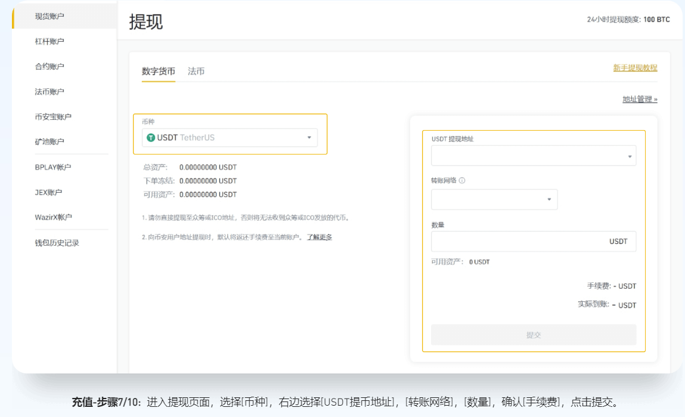Open the USDT 提现地址 dropdown

pyautogui.click(x=533, y=156)
